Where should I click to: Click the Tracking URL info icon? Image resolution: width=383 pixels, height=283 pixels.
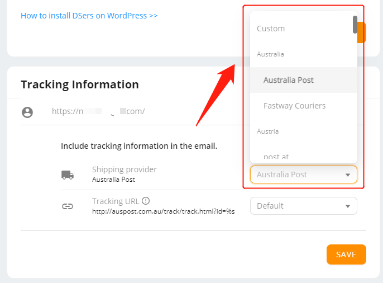pos(146,201)
